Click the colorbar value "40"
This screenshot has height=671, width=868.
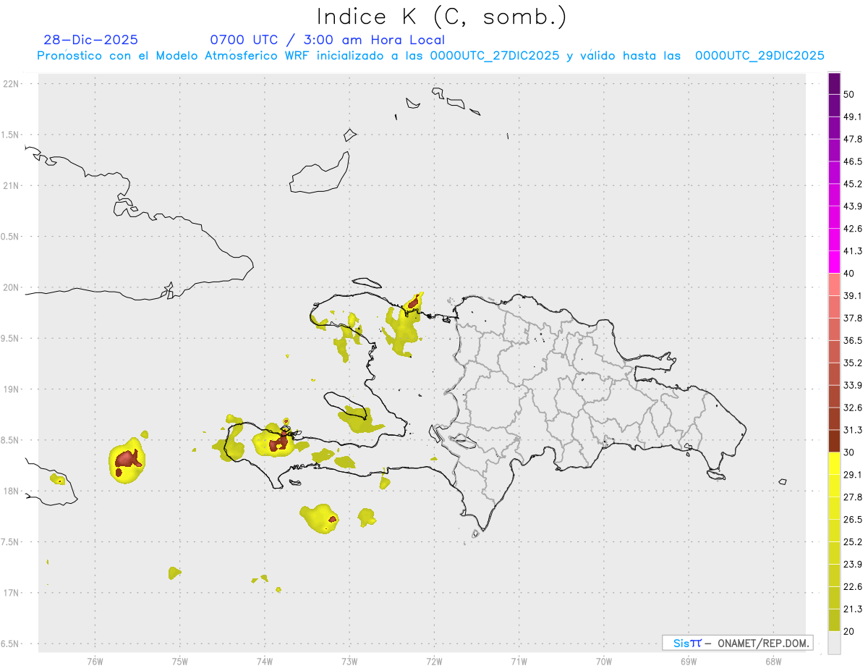(x=849, y=274)
